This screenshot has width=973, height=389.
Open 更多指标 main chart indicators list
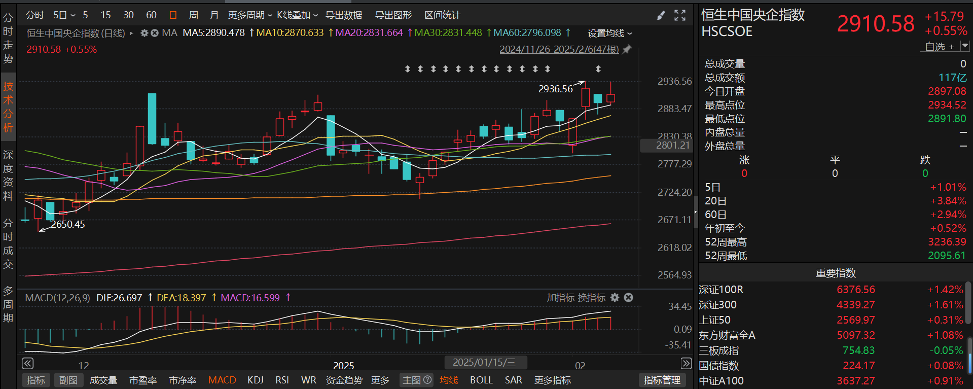tap(553, 380)
